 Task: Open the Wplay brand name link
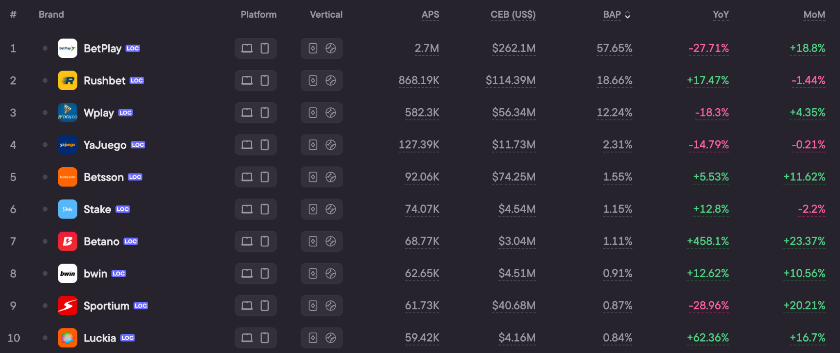pos(99,113)
